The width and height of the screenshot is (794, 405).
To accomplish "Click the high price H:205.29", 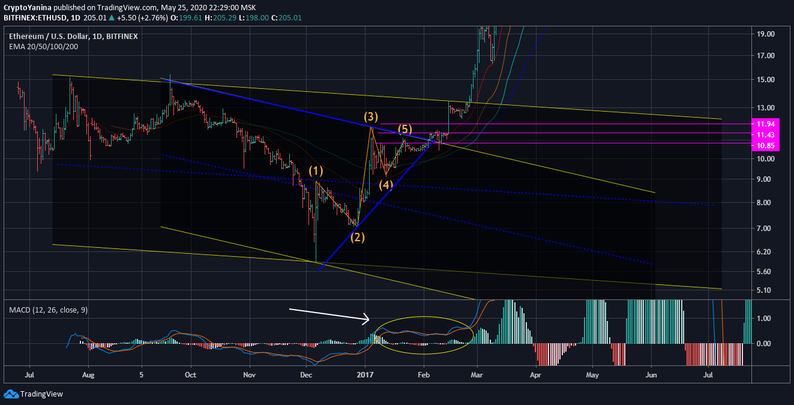I will (221, 18).
